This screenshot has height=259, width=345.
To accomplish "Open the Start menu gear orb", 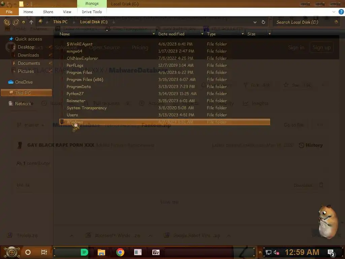I will coord(11,252).
